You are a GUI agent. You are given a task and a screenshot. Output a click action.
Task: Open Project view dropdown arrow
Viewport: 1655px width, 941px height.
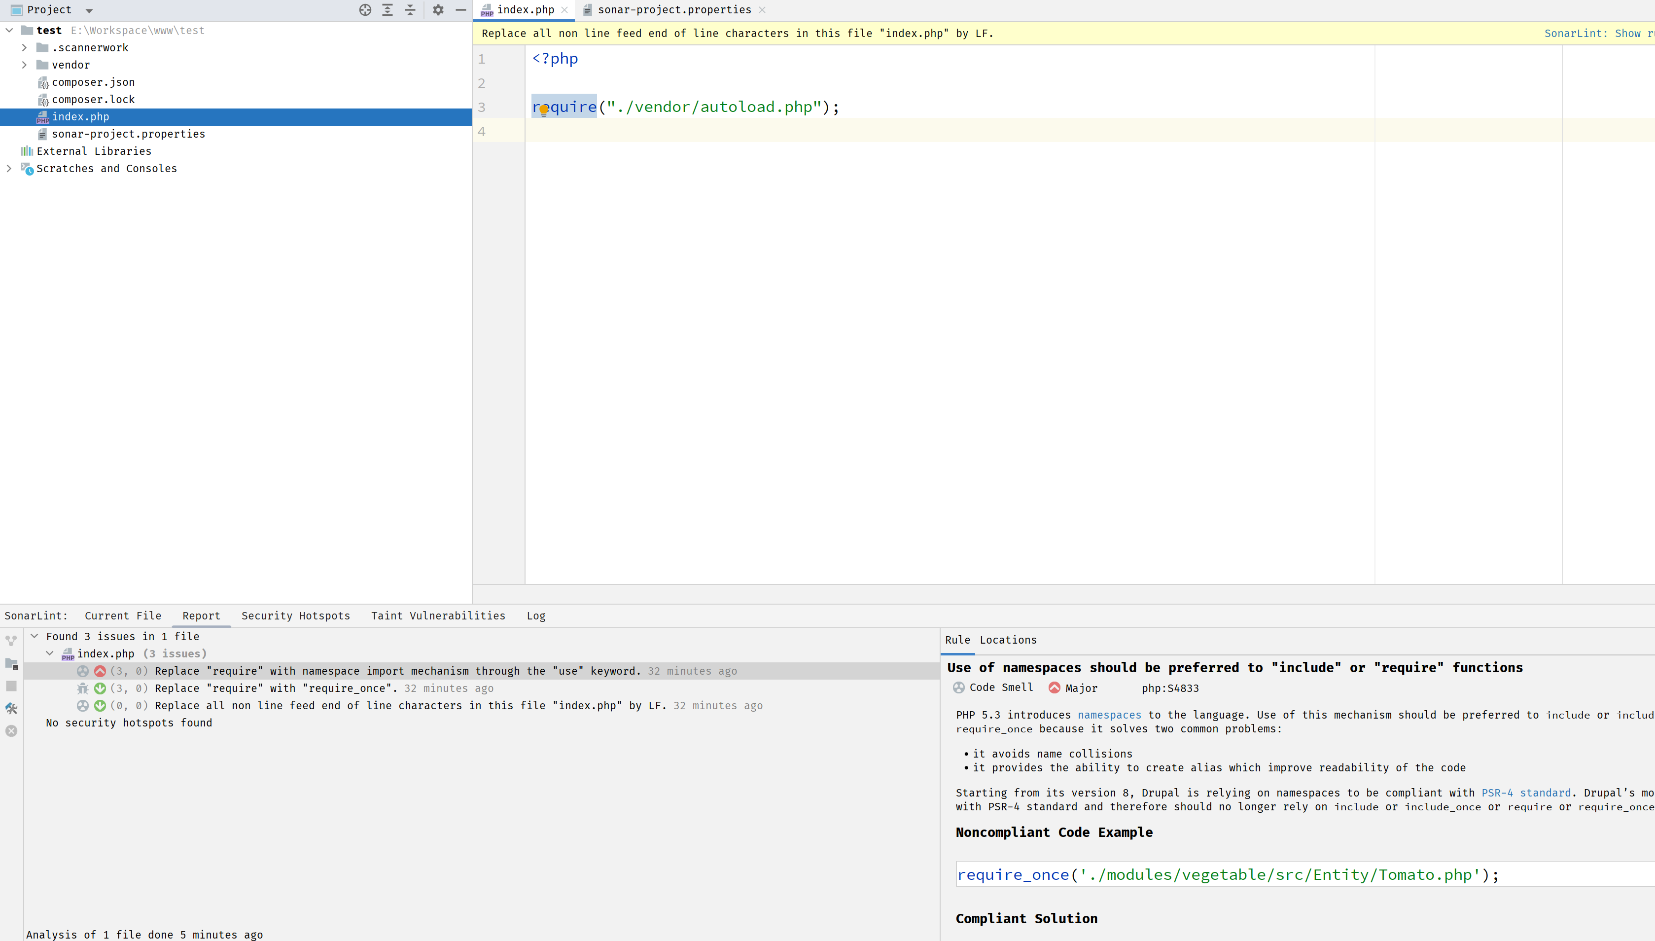click(89, 10)
